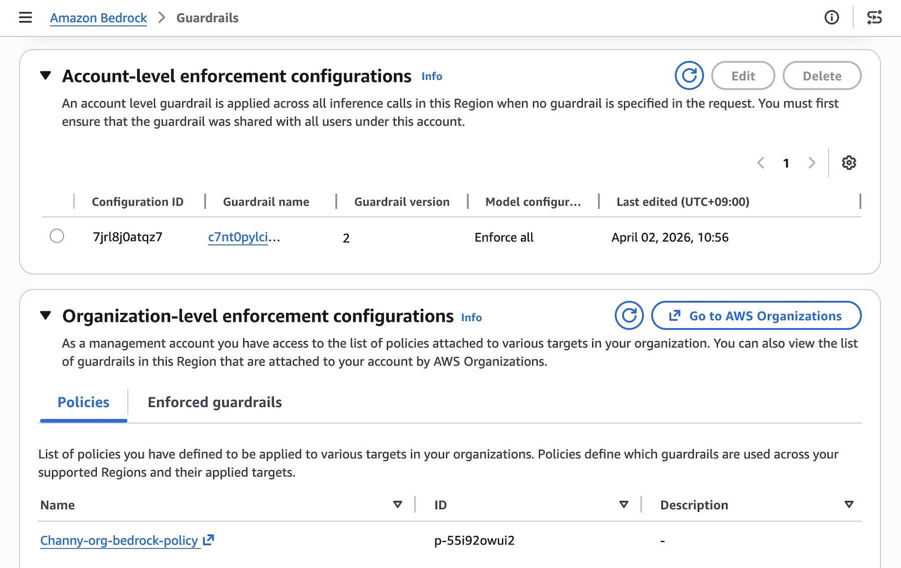Sort policies by Name column

(397, 504)
